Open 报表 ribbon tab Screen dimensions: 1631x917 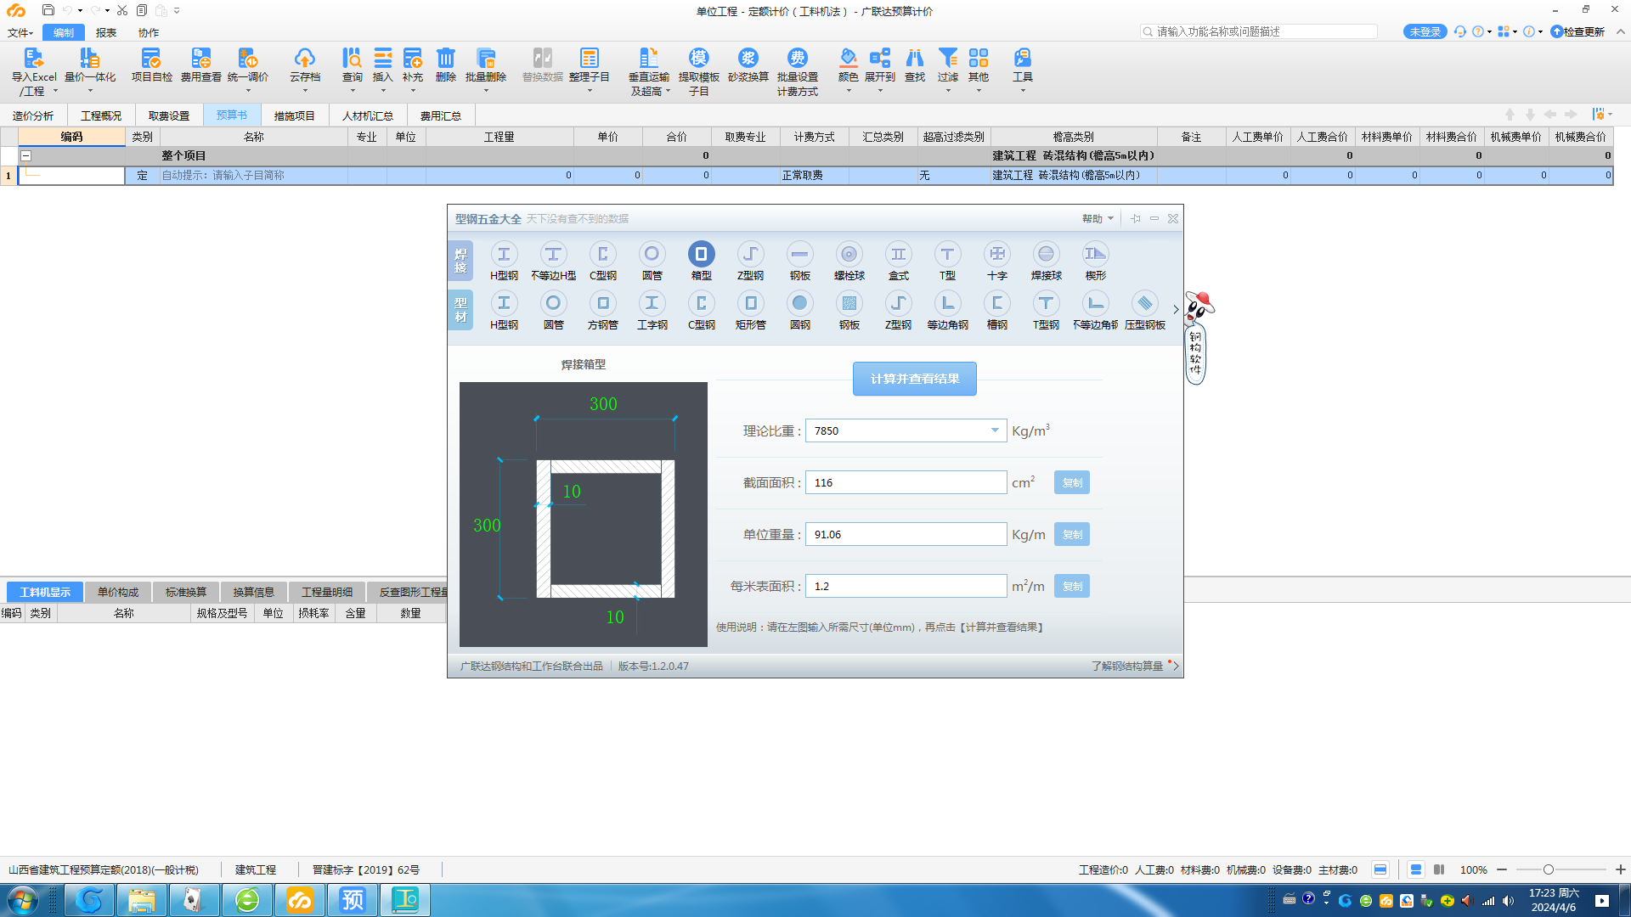(x=105, y=32)
